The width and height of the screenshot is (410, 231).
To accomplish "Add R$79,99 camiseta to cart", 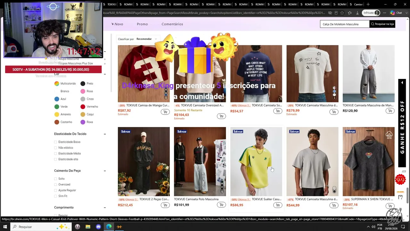I will [x=334, y=112].
